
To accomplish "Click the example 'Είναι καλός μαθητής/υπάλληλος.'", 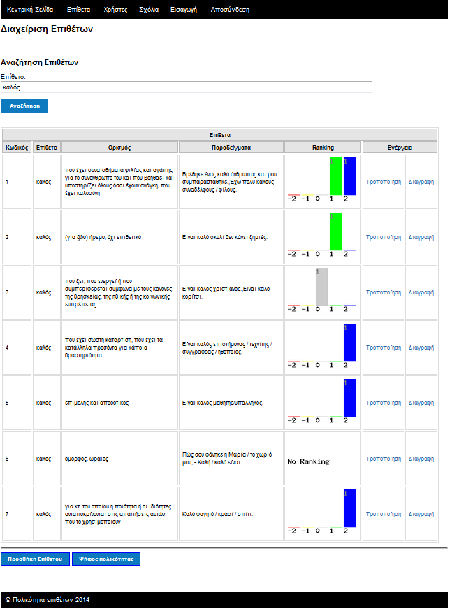I will (x=222, y=403).
